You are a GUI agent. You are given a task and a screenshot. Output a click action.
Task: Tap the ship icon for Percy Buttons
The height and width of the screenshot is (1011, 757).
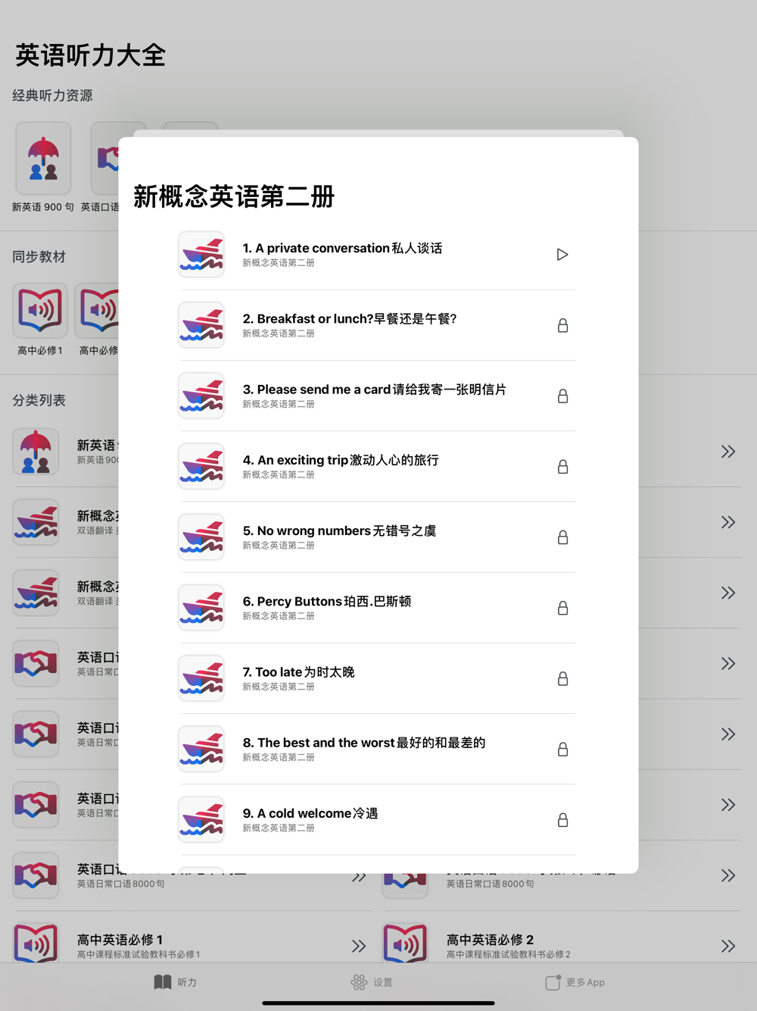(201, 608)
